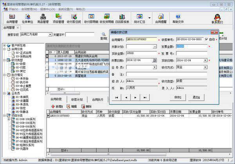Open the 开始 menu

point(13,9)
